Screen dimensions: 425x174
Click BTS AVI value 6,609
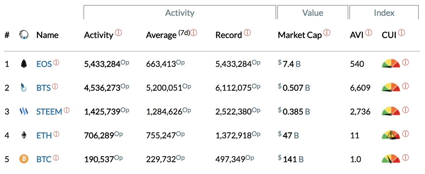click(x=360, y=88)
